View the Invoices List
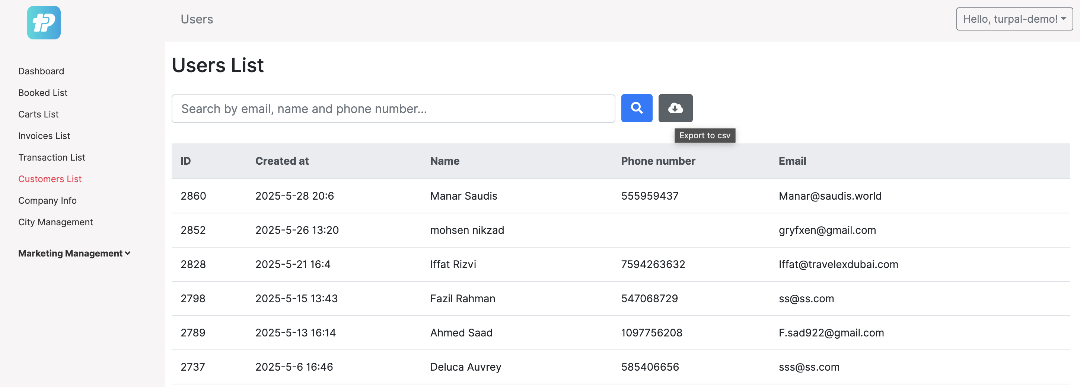 coord(44,136)
